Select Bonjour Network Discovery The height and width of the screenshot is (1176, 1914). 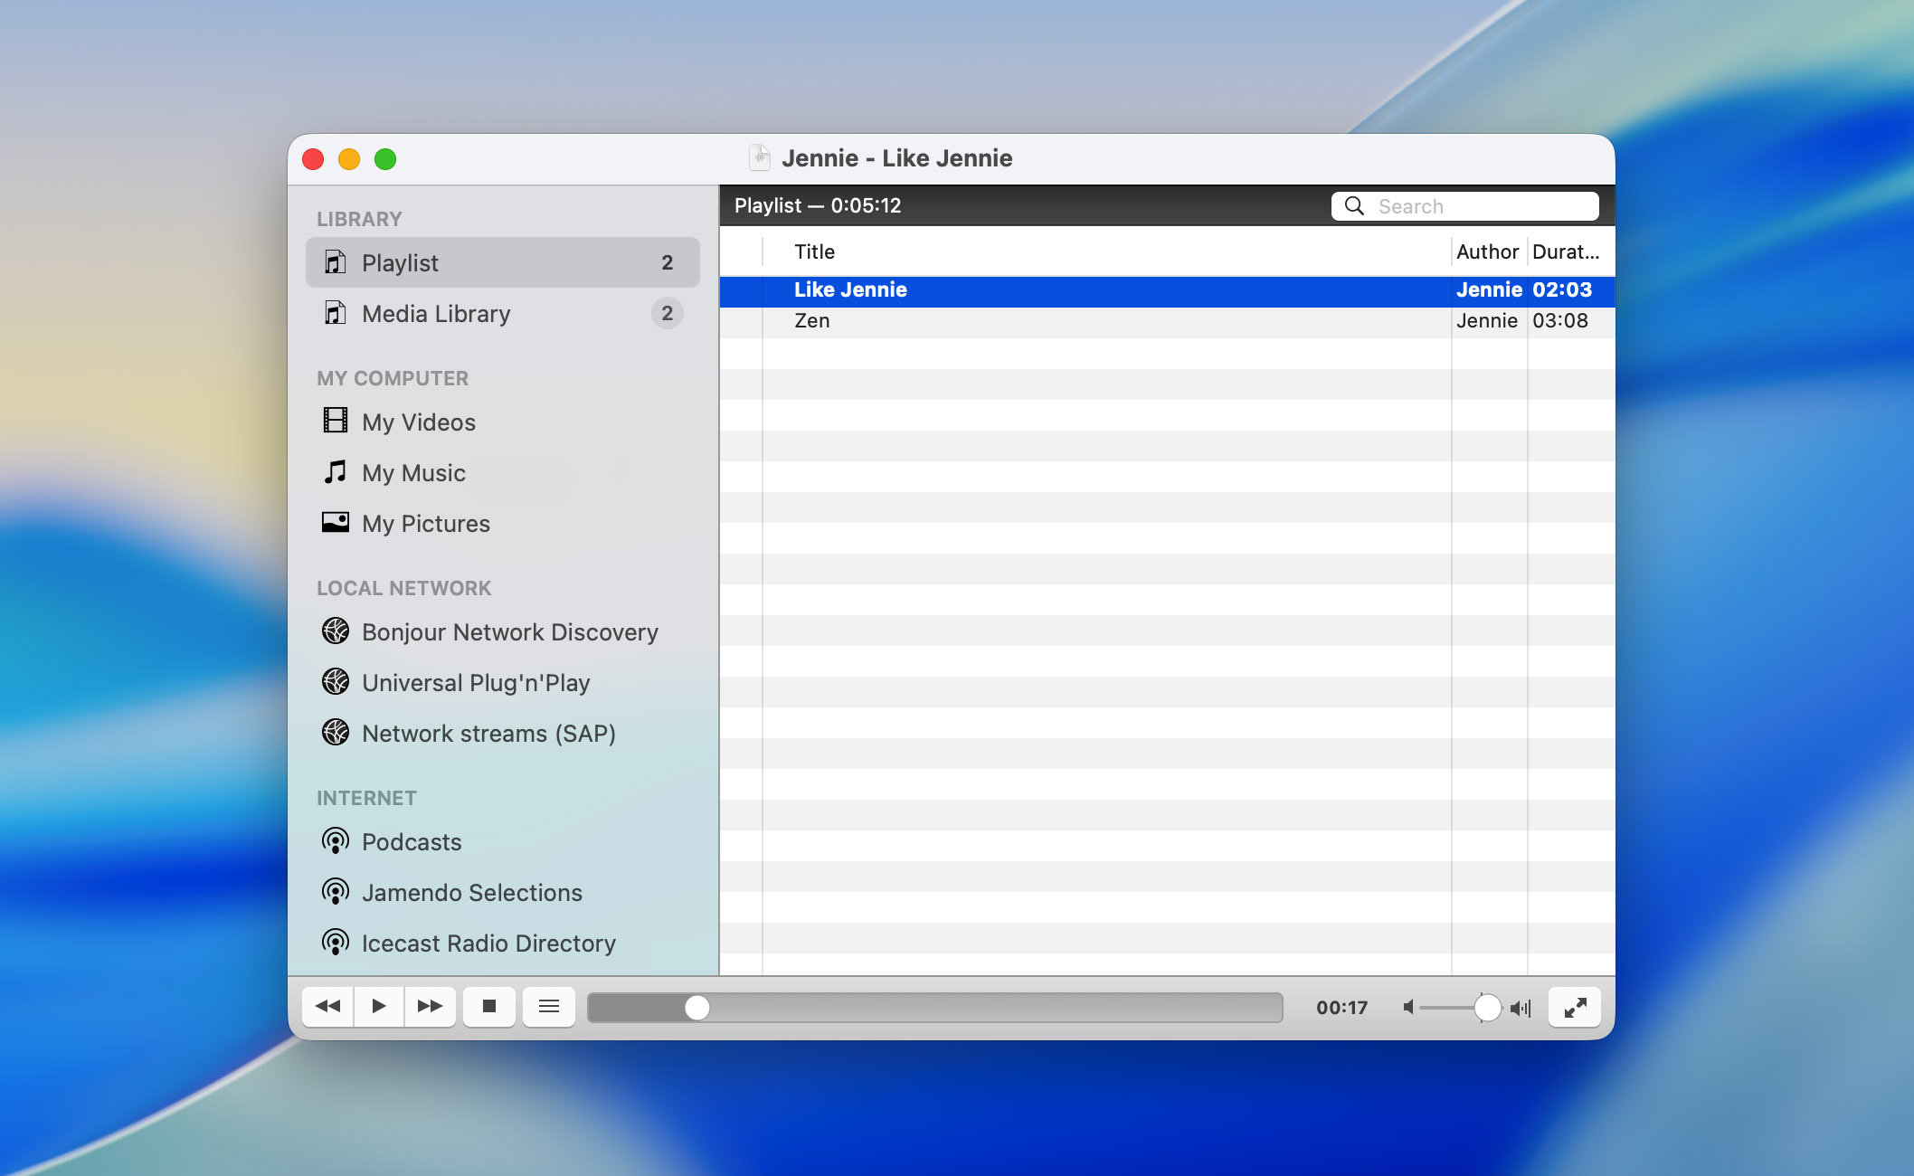click(x=509, y=632)
